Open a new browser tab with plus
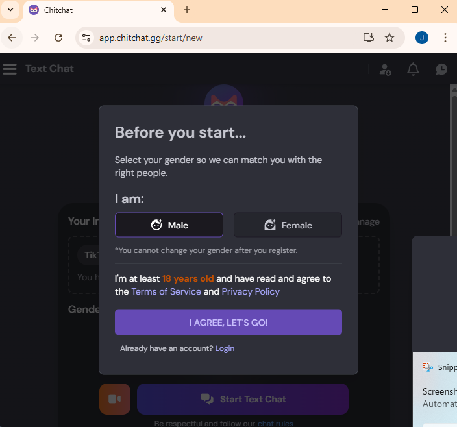The width and height of the screenshot is (457, 427). point(187,10)
